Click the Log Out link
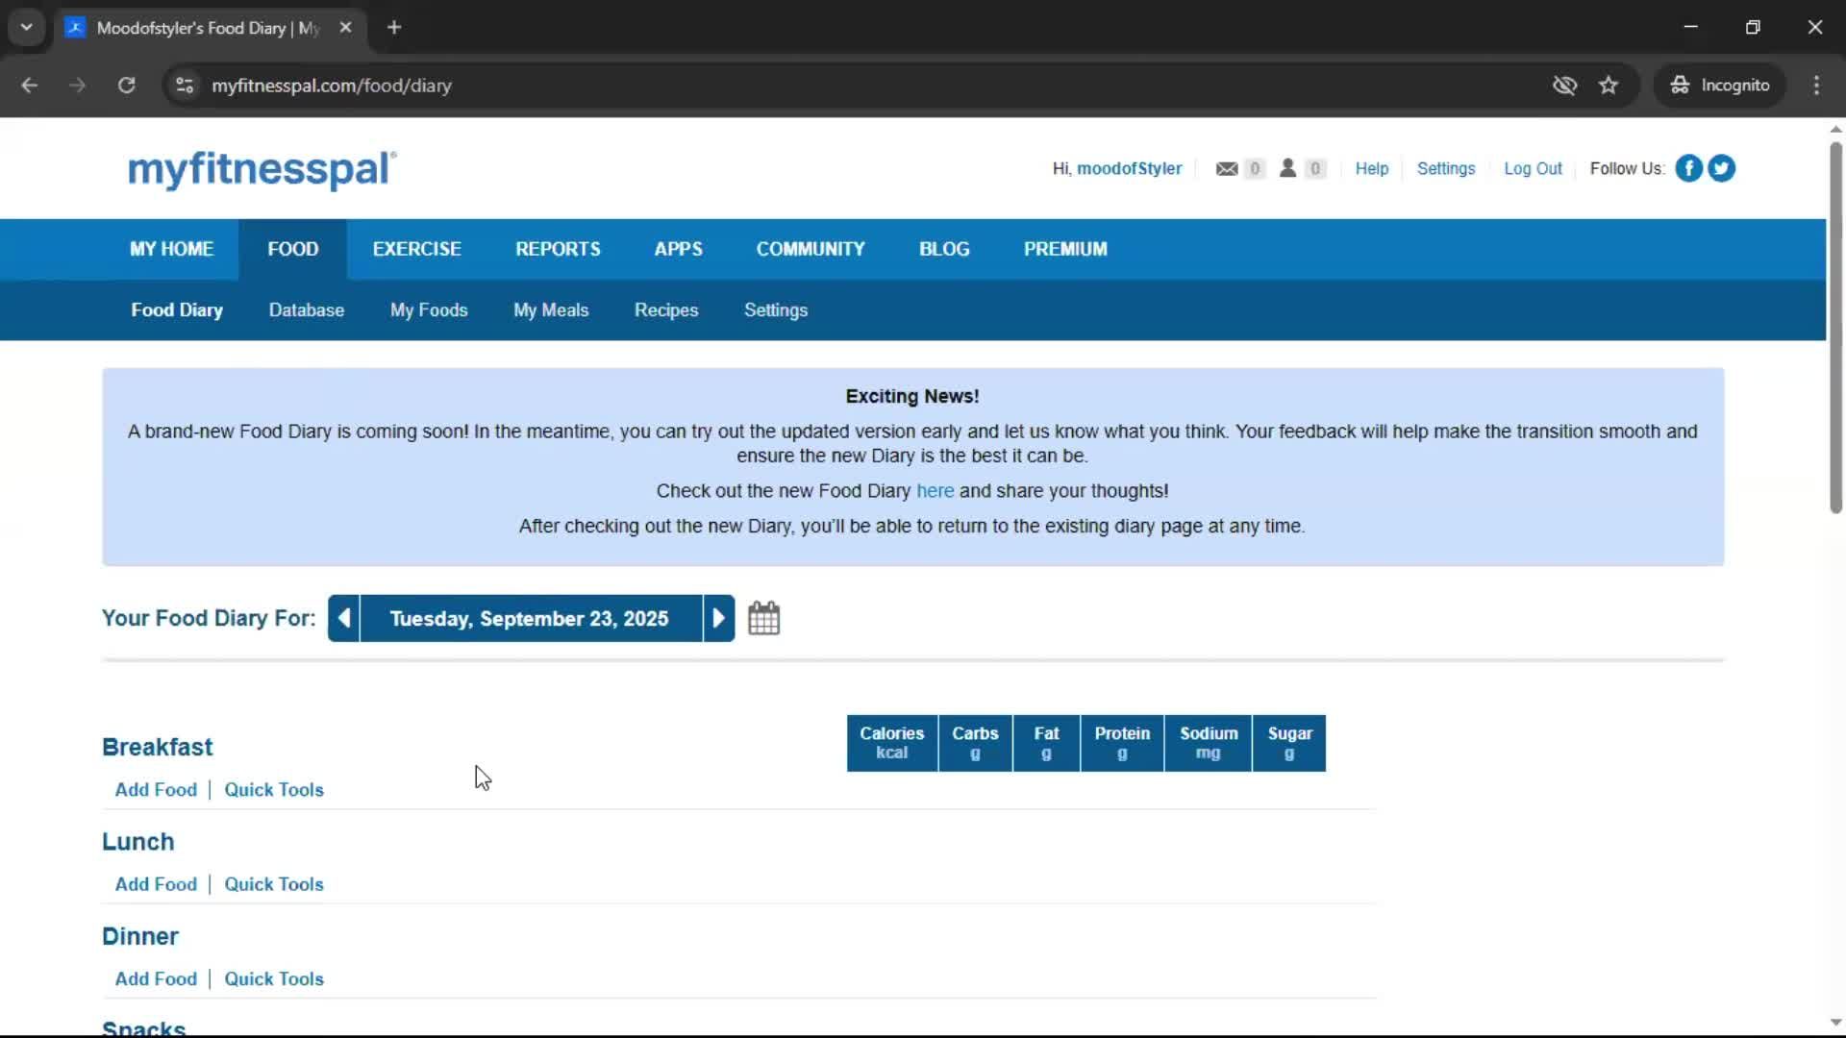The image size is (1846, 1038). [1533, 169]
